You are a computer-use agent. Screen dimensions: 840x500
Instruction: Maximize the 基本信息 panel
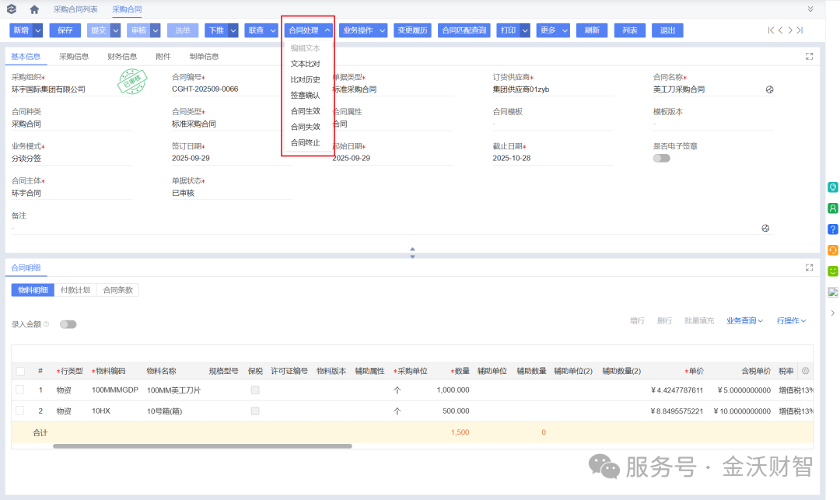pos(809,56)
